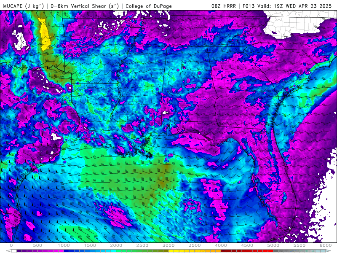Screen dimensions: 337x253
Task: Click the 1500 label on the color scale
Action: (90, 245)
